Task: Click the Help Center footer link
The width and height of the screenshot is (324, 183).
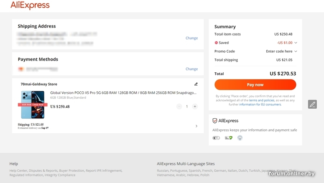Action: click(x=18, y=170)
